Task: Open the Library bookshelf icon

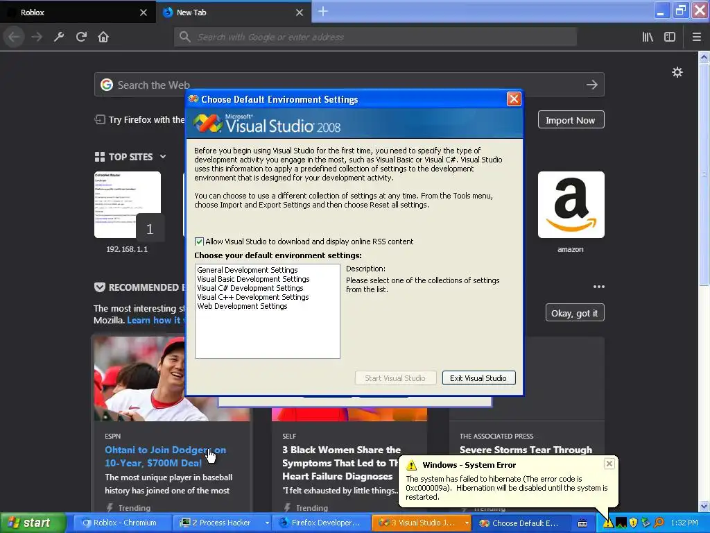Action: tap(648, 37)
